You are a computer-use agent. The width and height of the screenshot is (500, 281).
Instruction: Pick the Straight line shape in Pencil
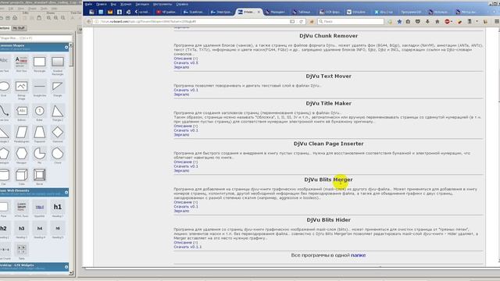coord(40,86)
